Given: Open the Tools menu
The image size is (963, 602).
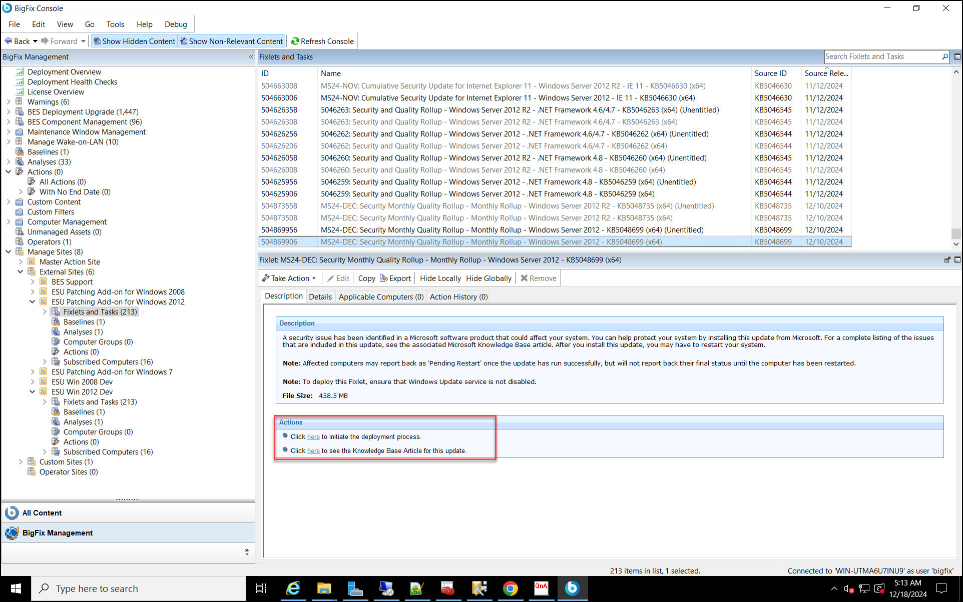Looking at the screenshot, I should coord(115,24).
